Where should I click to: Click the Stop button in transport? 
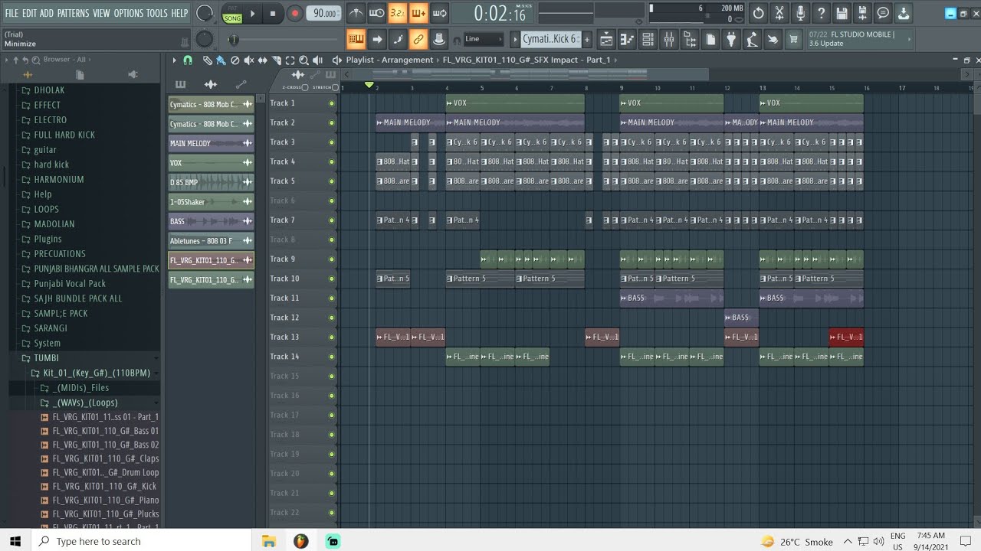click(x=272, y=13)
